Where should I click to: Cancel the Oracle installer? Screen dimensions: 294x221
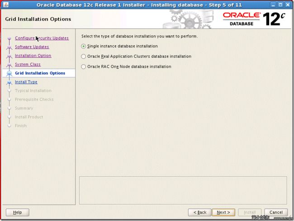(276, 212)
